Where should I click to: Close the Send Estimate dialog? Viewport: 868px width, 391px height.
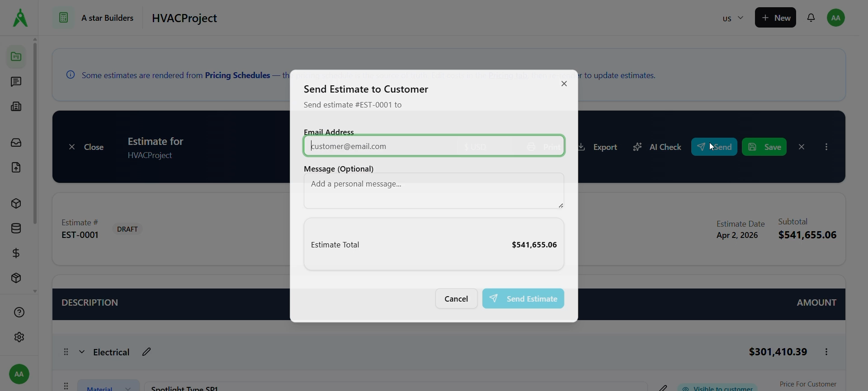[564, 84]
